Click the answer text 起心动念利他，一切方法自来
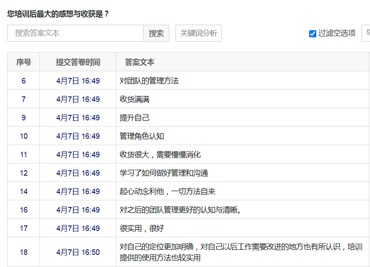 click(167, 191)
